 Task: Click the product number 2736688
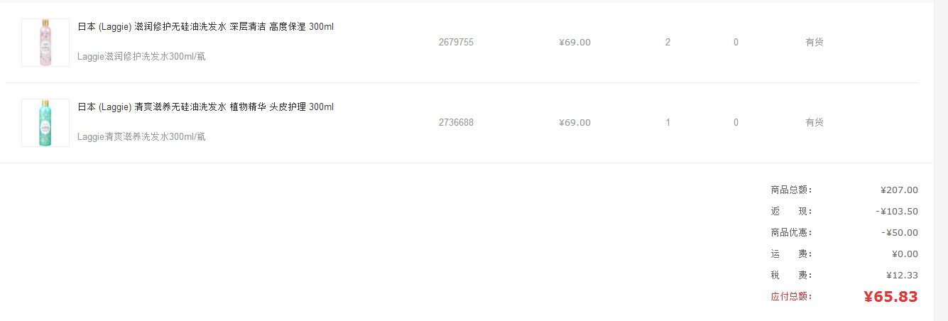point(456,123)
